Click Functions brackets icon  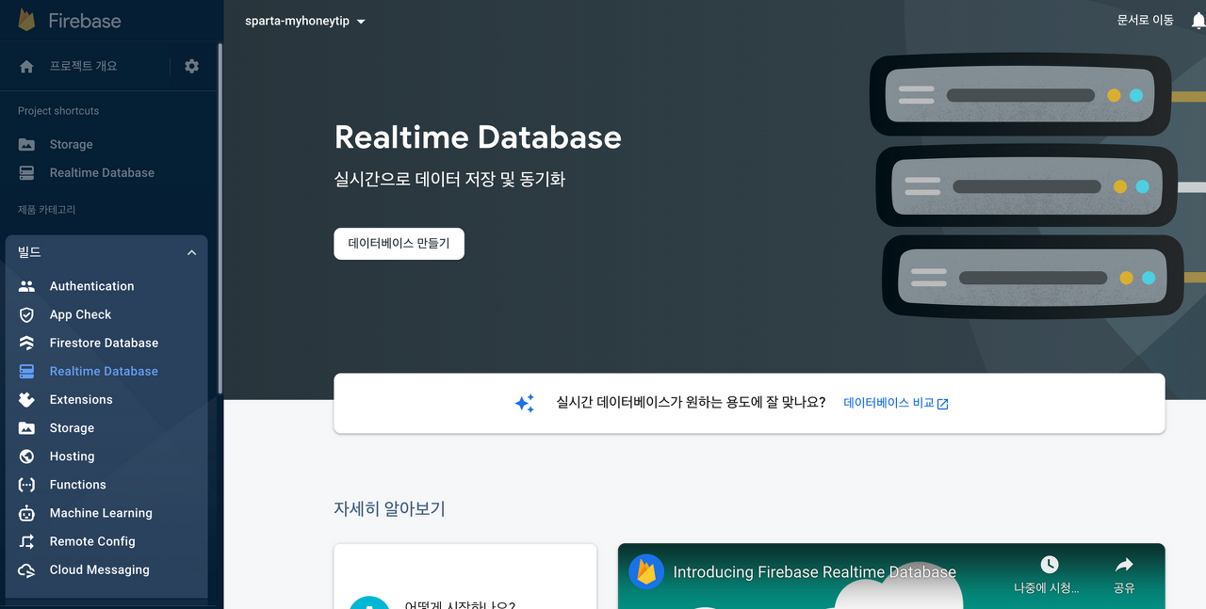26,485
